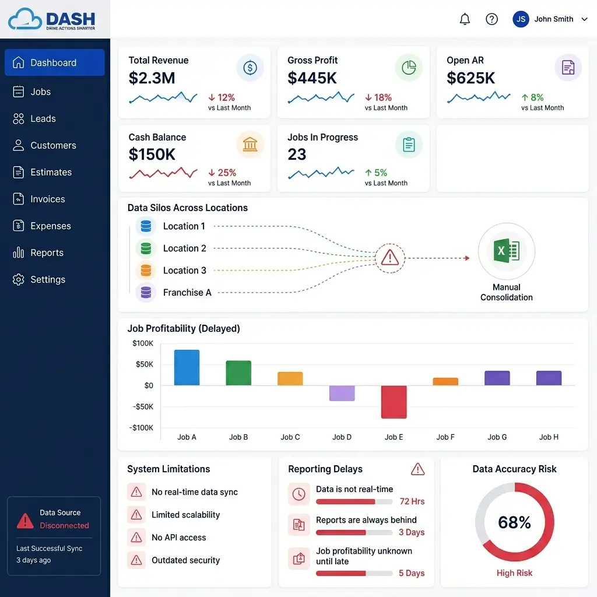This screenshot has height=597, width=597.
Task: Click the Gross Profit pie chart icon
Action: point(409,68)
